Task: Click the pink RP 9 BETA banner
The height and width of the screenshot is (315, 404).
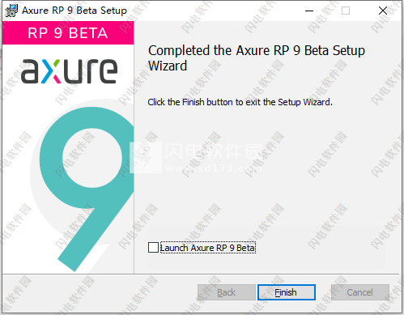Action: (68, 33)
